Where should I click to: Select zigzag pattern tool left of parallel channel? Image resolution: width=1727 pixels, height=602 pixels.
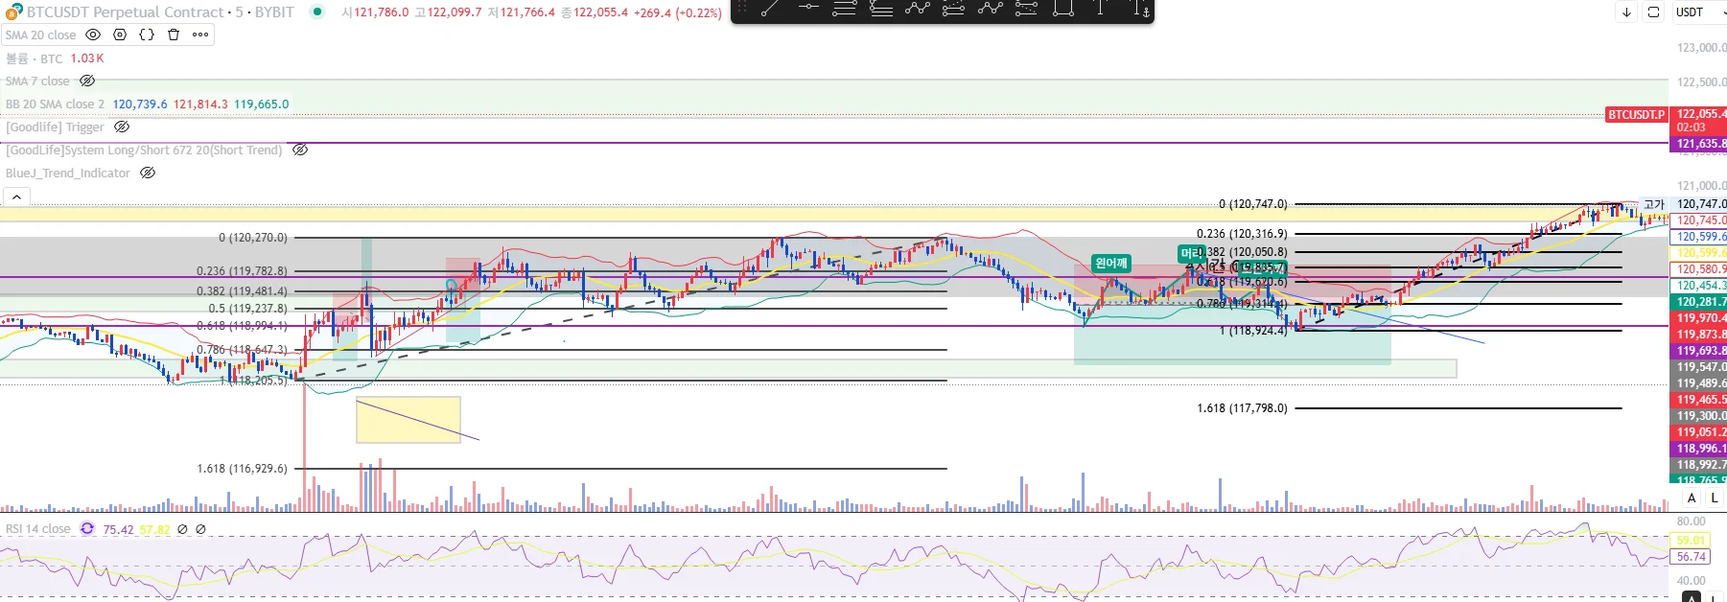(x=917, y=9)
